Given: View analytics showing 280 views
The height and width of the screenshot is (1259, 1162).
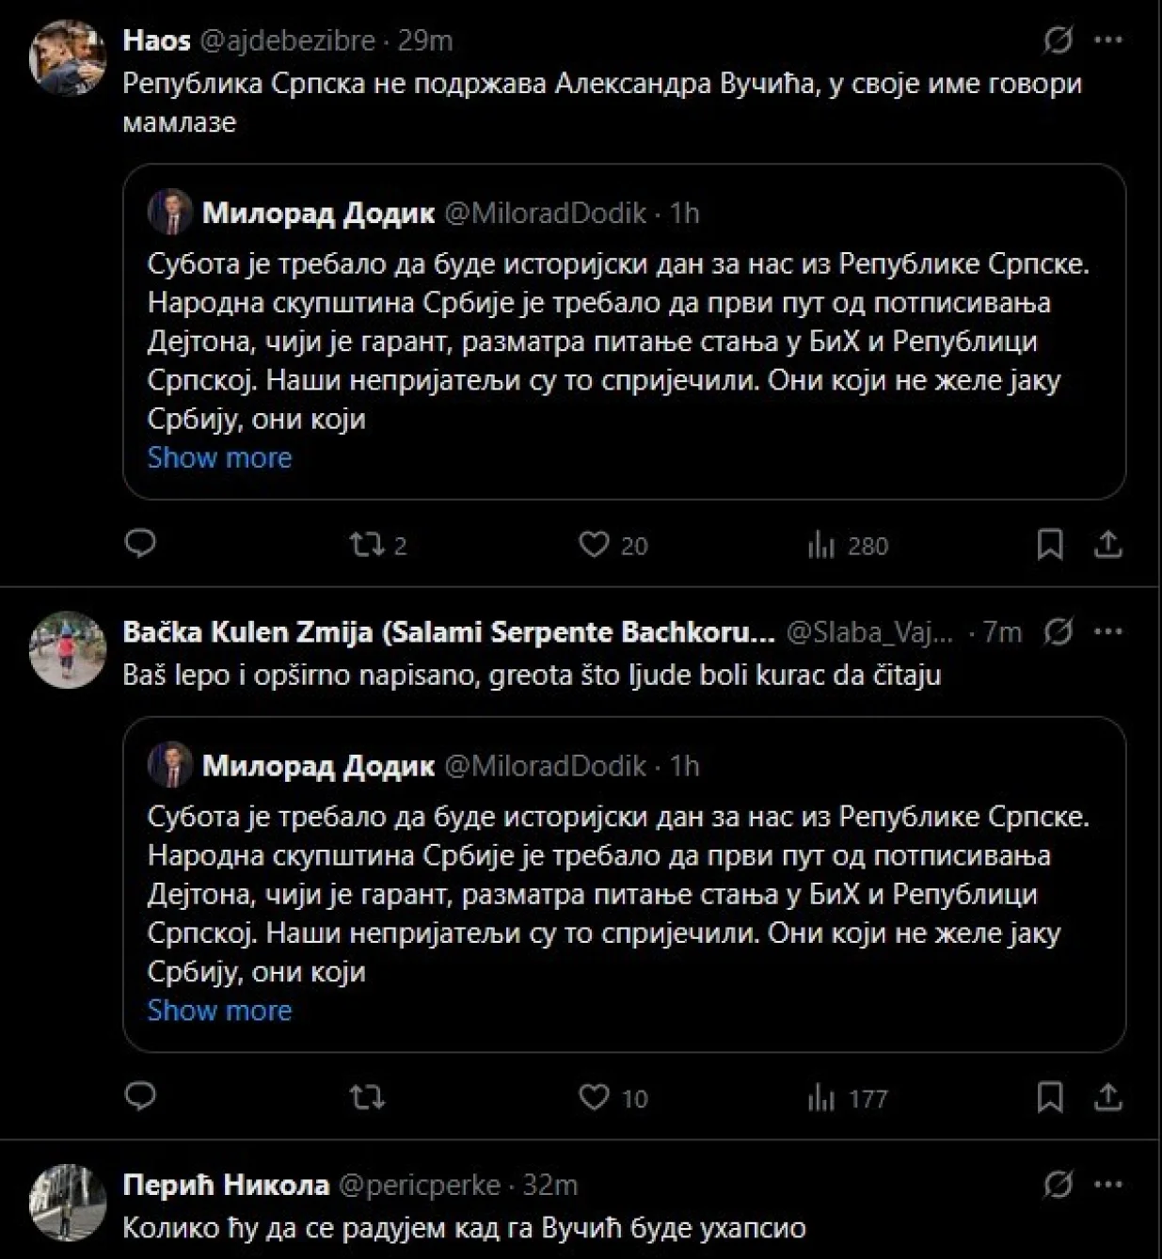Looking at the screenshot, I should point(821,545).
